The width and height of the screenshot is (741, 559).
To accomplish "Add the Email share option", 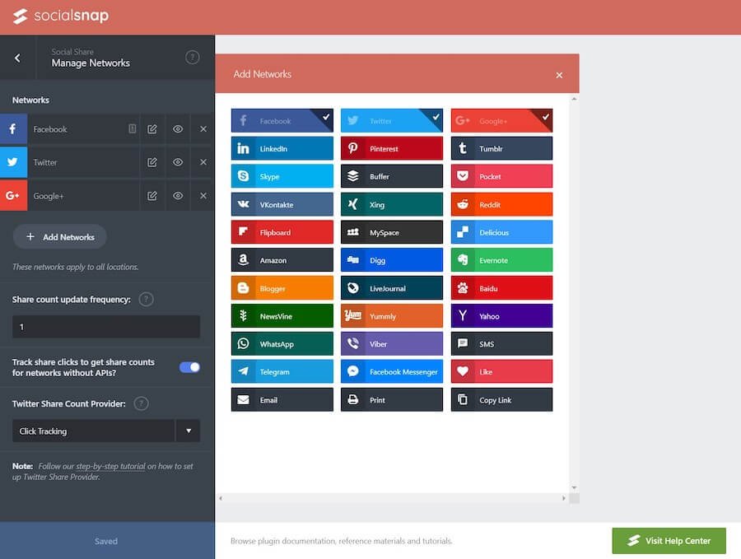I will coord(282,400).
